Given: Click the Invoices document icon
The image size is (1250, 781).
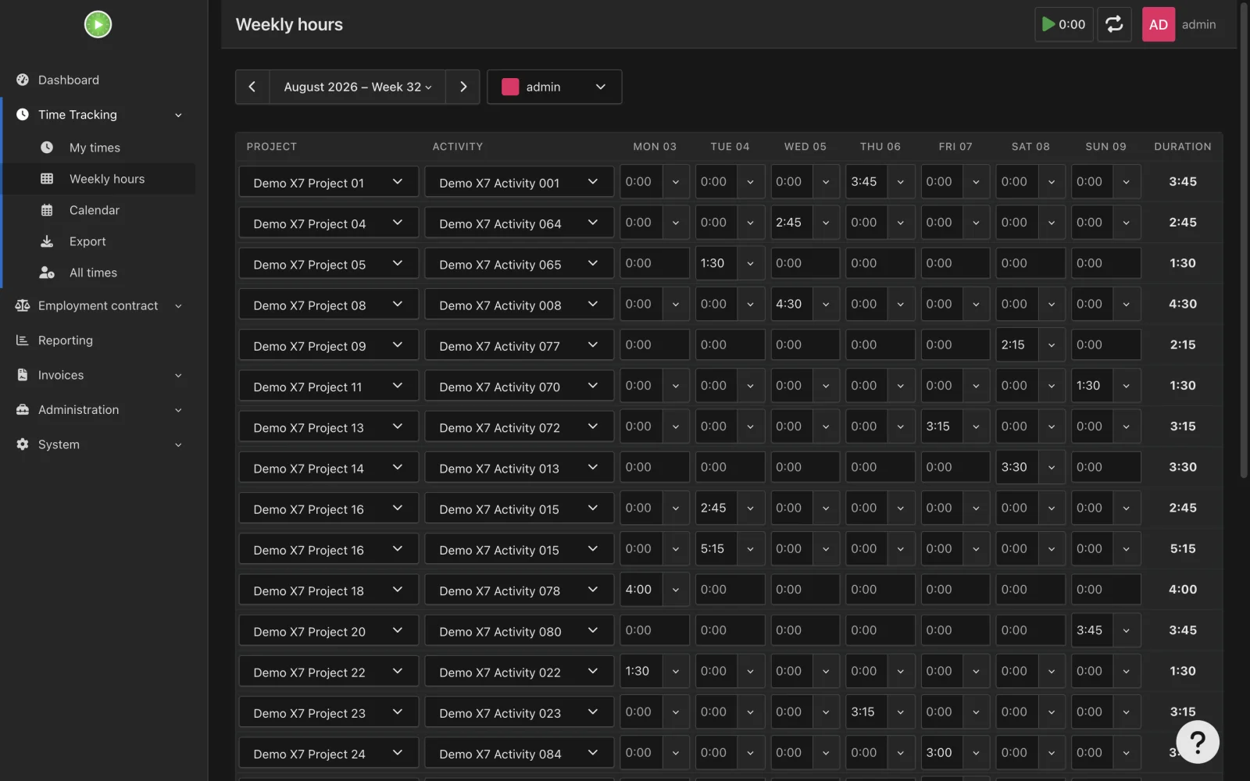Looking at the screenshot, I should 23,375.
